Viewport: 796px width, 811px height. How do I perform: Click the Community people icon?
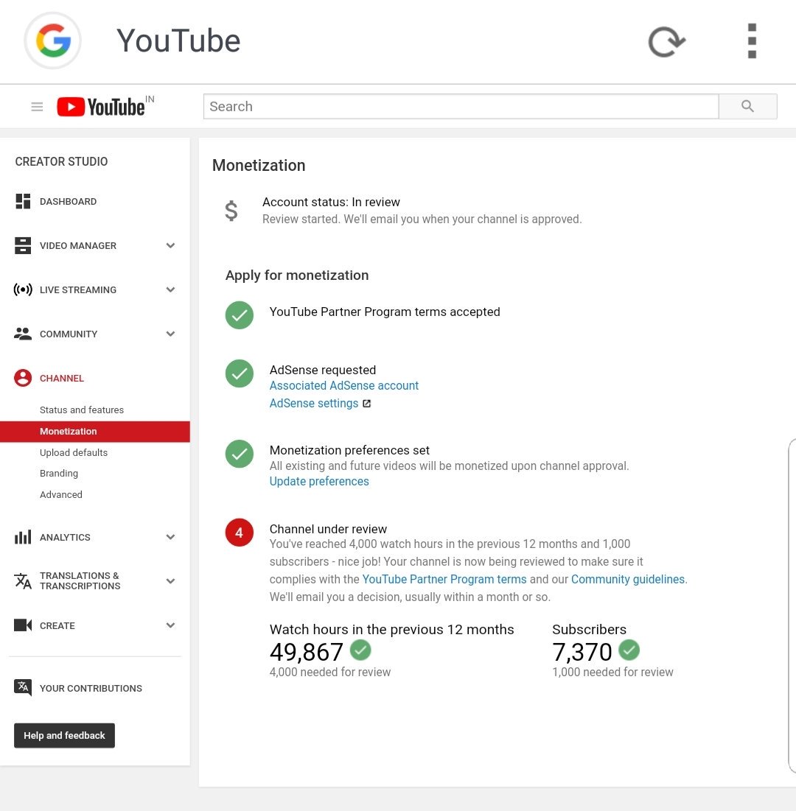point(23,334)
